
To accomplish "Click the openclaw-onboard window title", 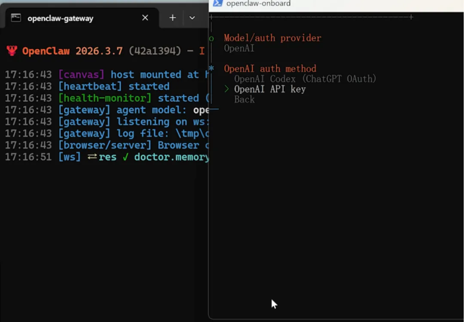I will coord(258,3).
